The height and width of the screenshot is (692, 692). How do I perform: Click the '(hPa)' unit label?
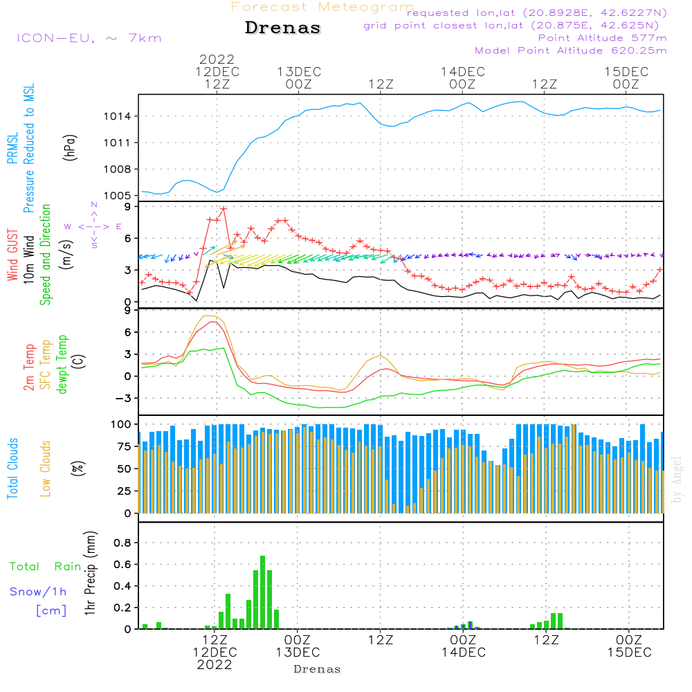[x=70, y=148]
